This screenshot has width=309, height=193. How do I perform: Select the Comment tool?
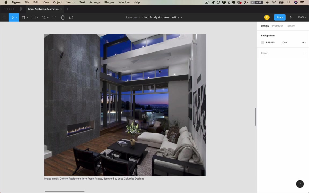71,17
